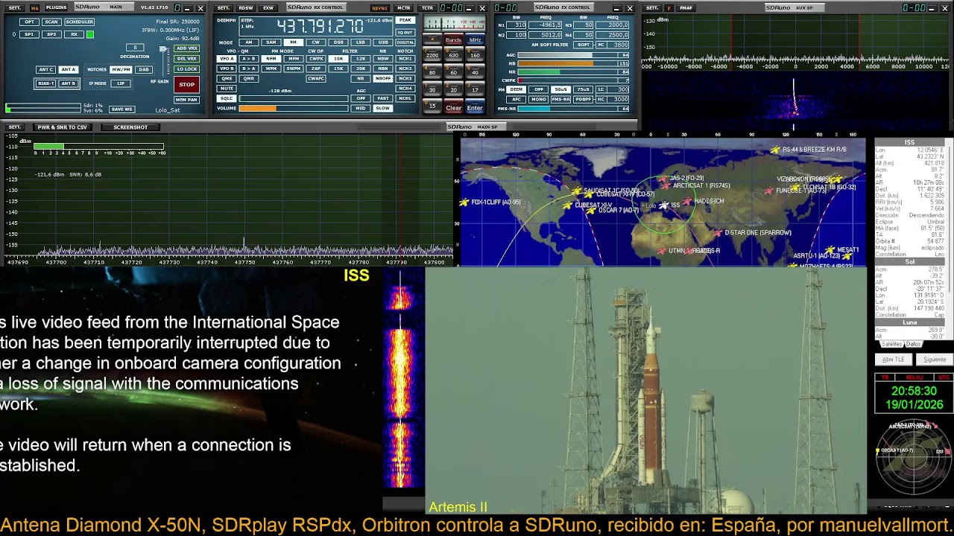
Task: Toggle the DAB notch
Action: 144,69
